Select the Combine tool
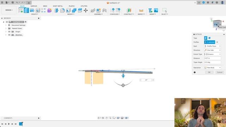Image resolution: width=226 pixels, height=127 pixels. coord(74,10)
